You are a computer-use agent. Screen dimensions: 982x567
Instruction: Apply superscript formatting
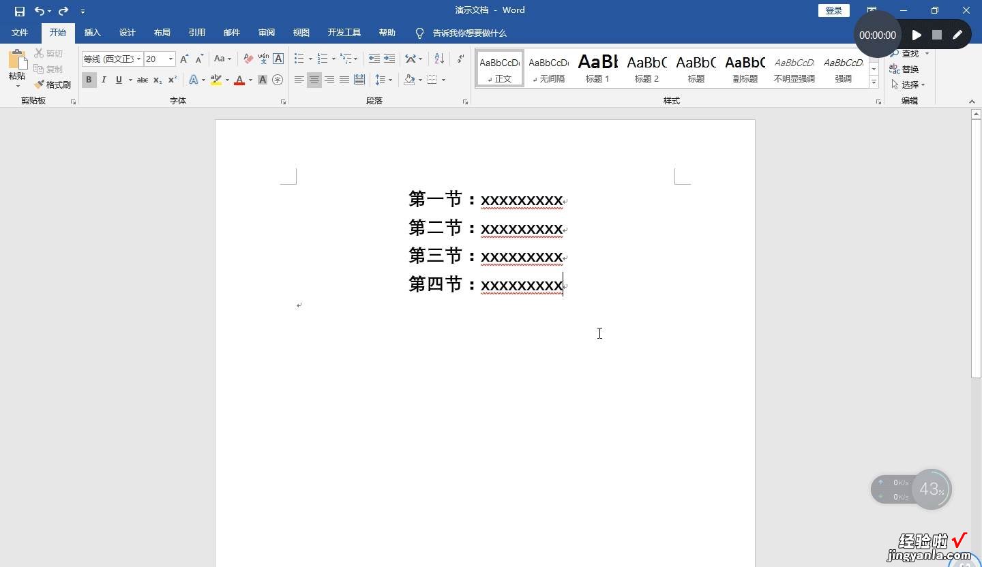[173, 80]
